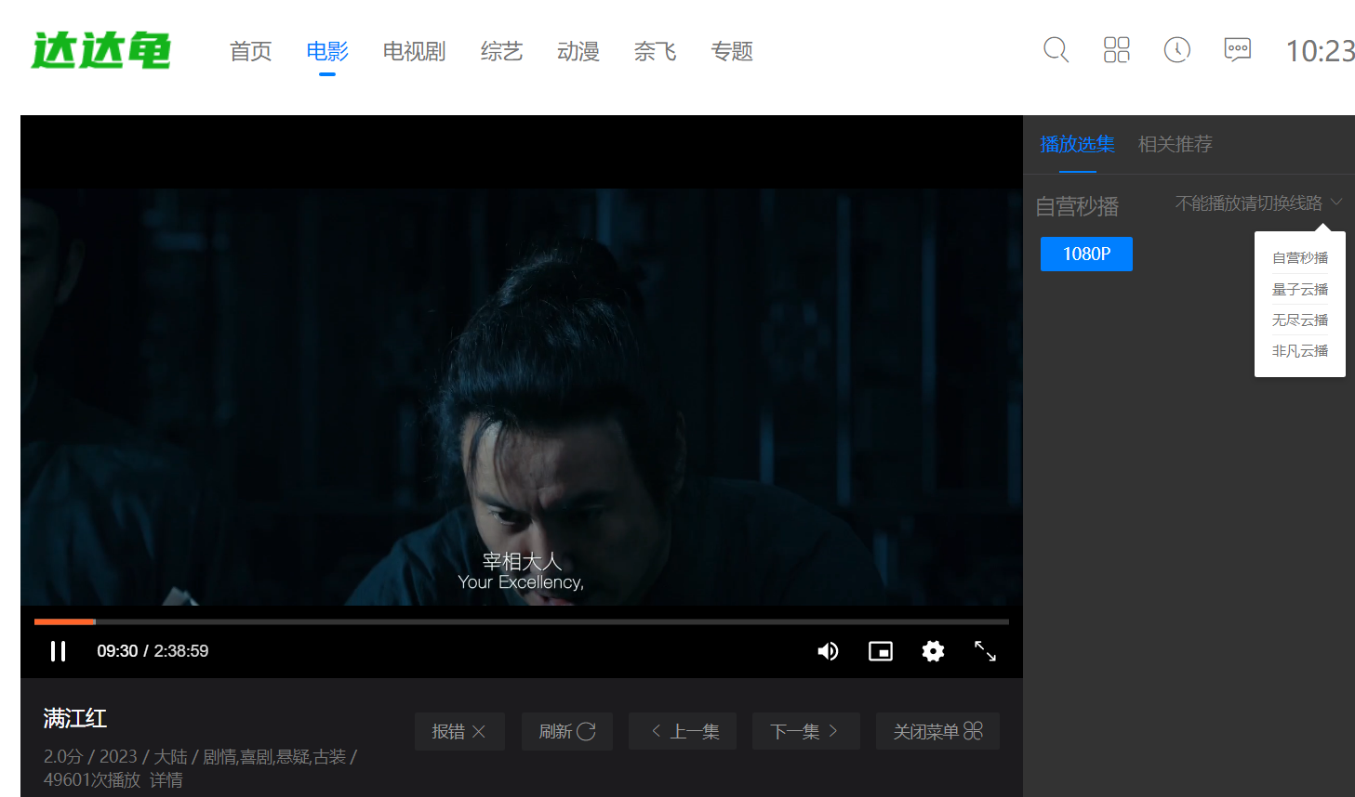This screenshot has height=797, width=1355.
Task: Click 关闭菜单 to close the menu
Action: [937, 731]
